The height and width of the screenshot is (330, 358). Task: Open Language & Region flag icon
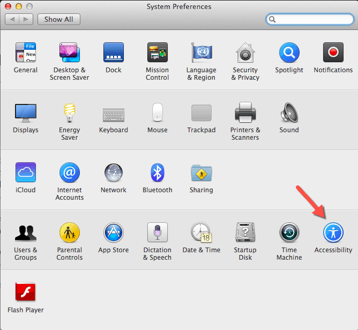(202, 52)
